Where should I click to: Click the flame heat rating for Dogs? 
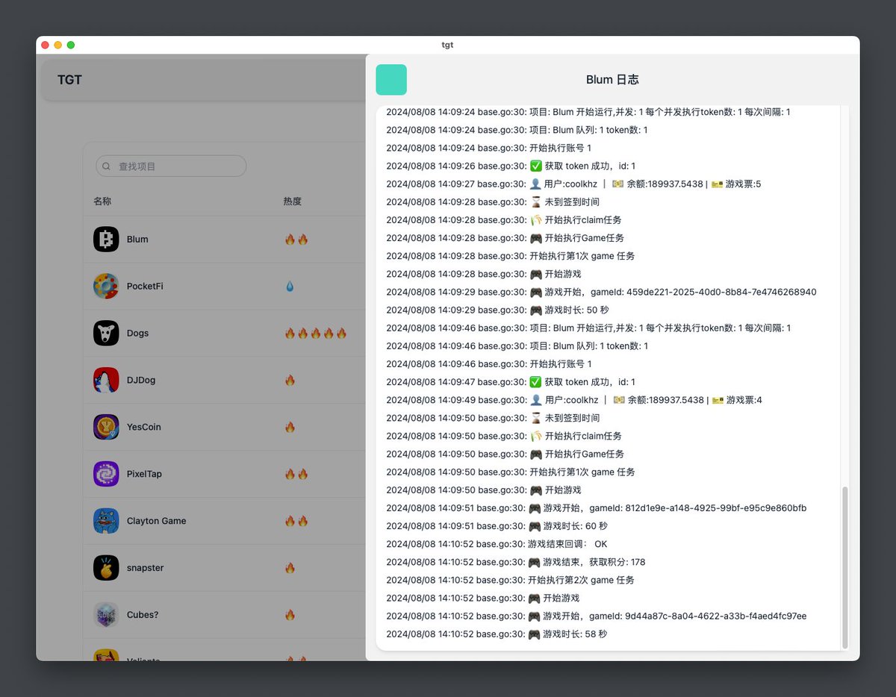pyautogui.click(x=314, y=333)
